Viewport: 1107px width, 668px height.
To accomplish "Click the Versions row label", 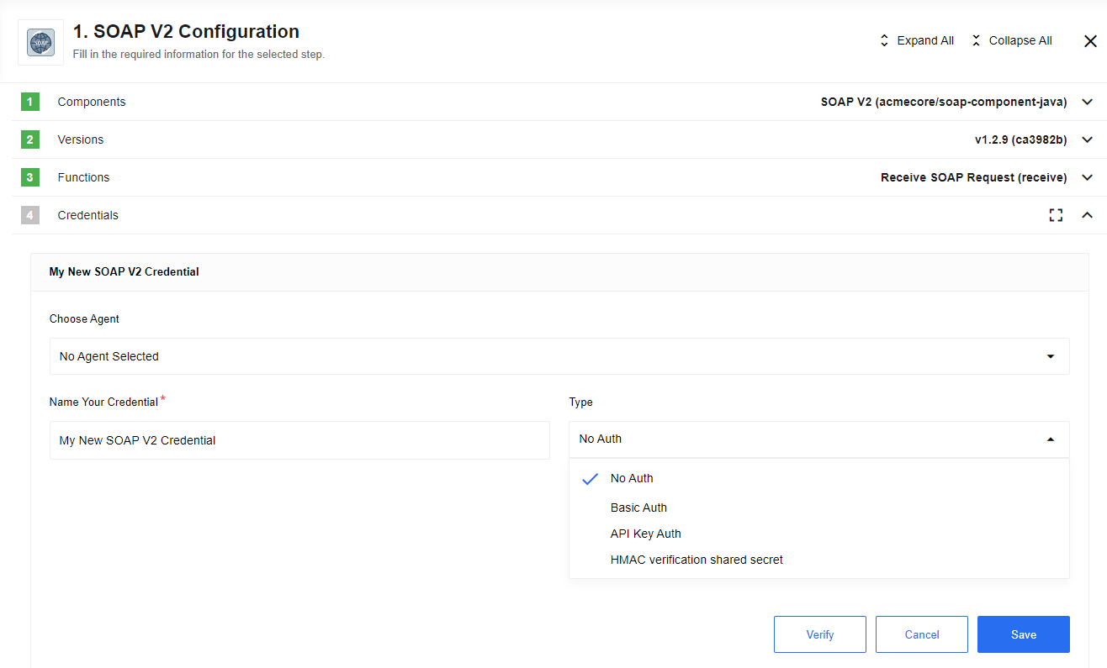I will point(81,139).
